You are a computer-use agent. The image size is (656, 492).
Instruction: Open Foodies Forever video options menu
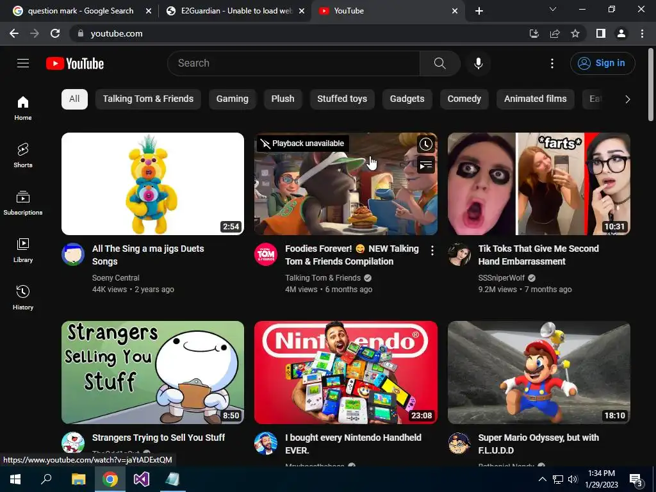pos(432,250)
